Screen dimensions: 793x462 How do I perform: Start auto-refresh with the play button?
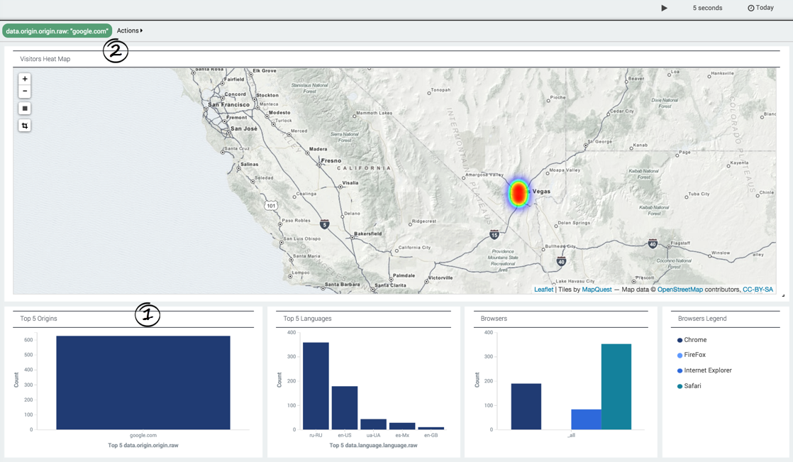pyautogui.click(x=664, y=8)
